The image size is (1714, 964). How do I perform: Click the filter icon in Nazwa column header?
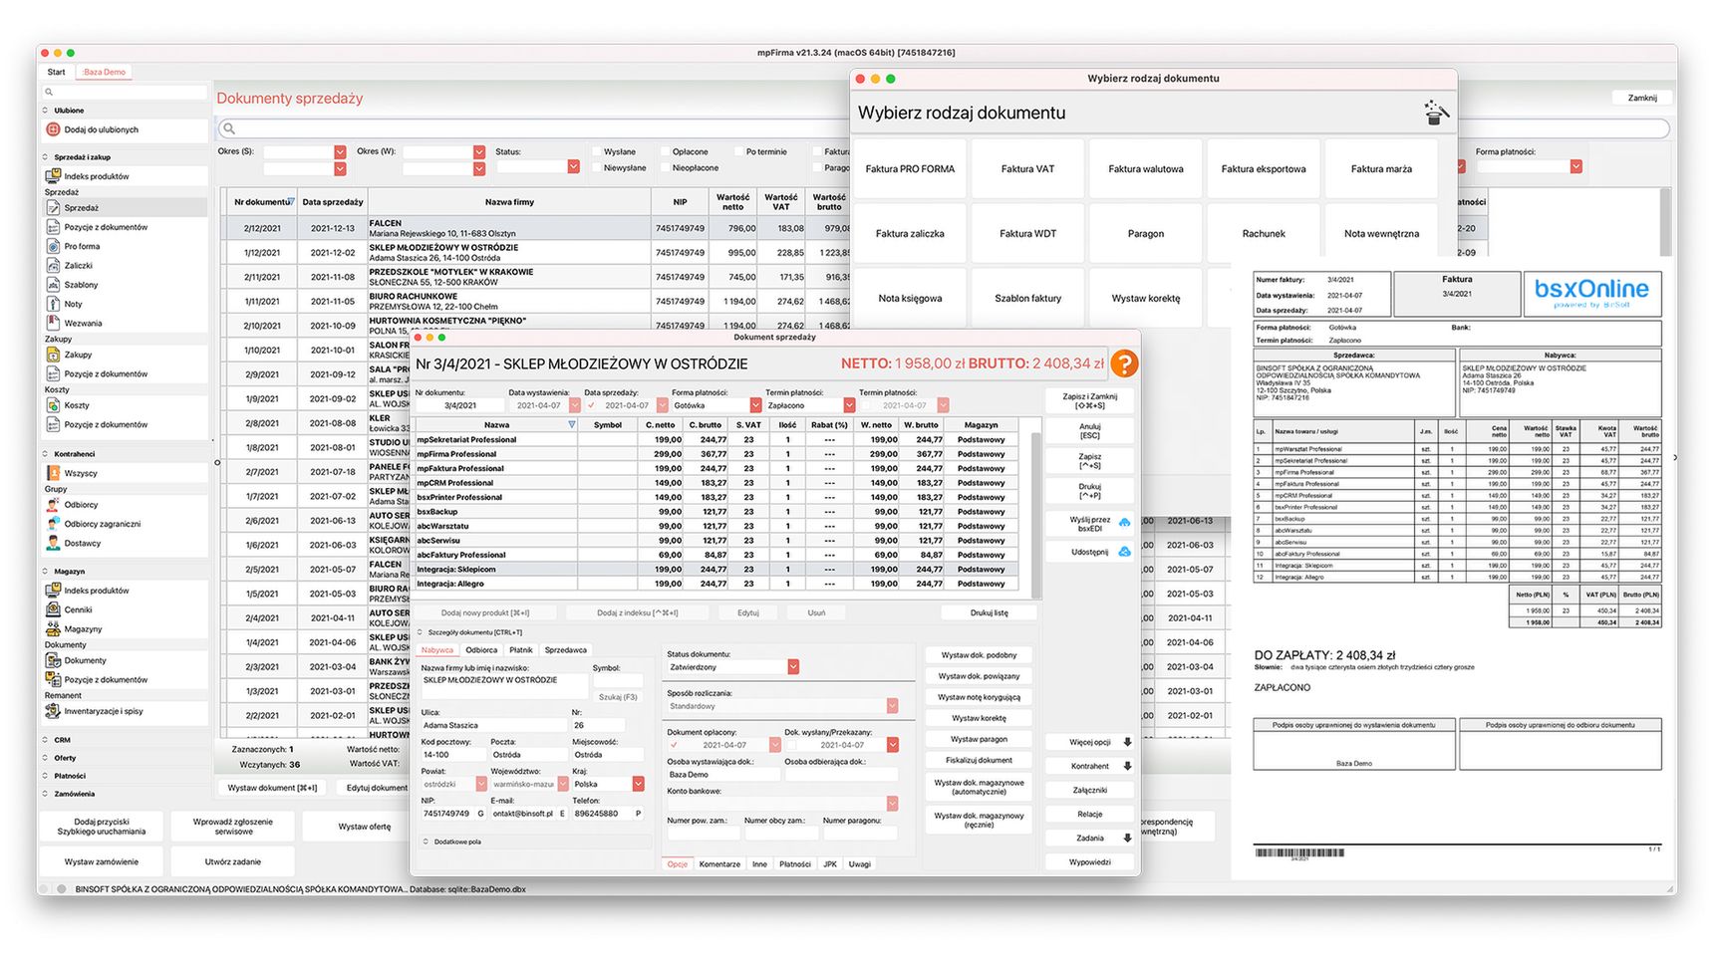coord(572,425)
